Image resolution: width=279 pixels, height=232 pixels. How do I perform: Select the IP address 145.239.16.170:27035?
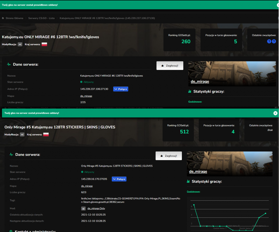94,179
